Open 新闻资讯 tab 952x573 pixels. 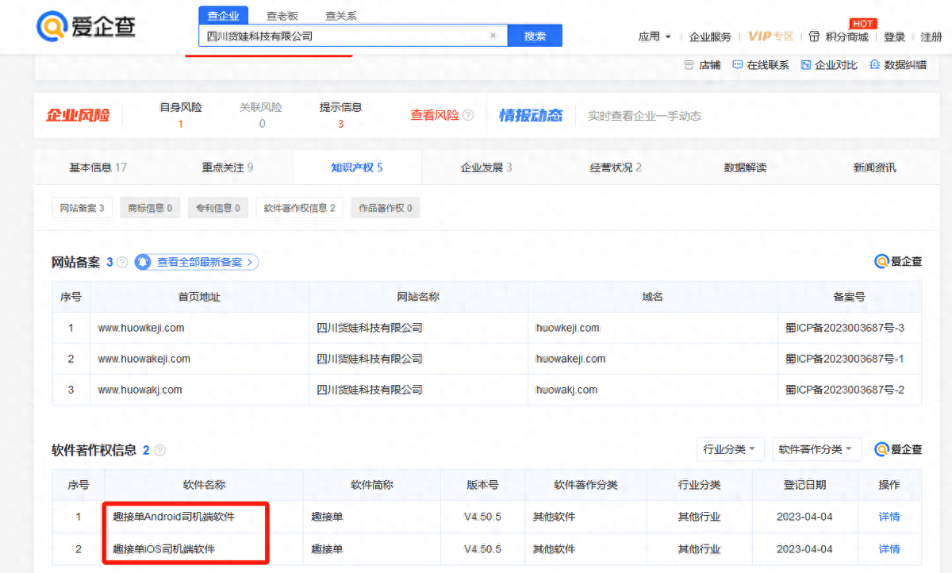874,167
